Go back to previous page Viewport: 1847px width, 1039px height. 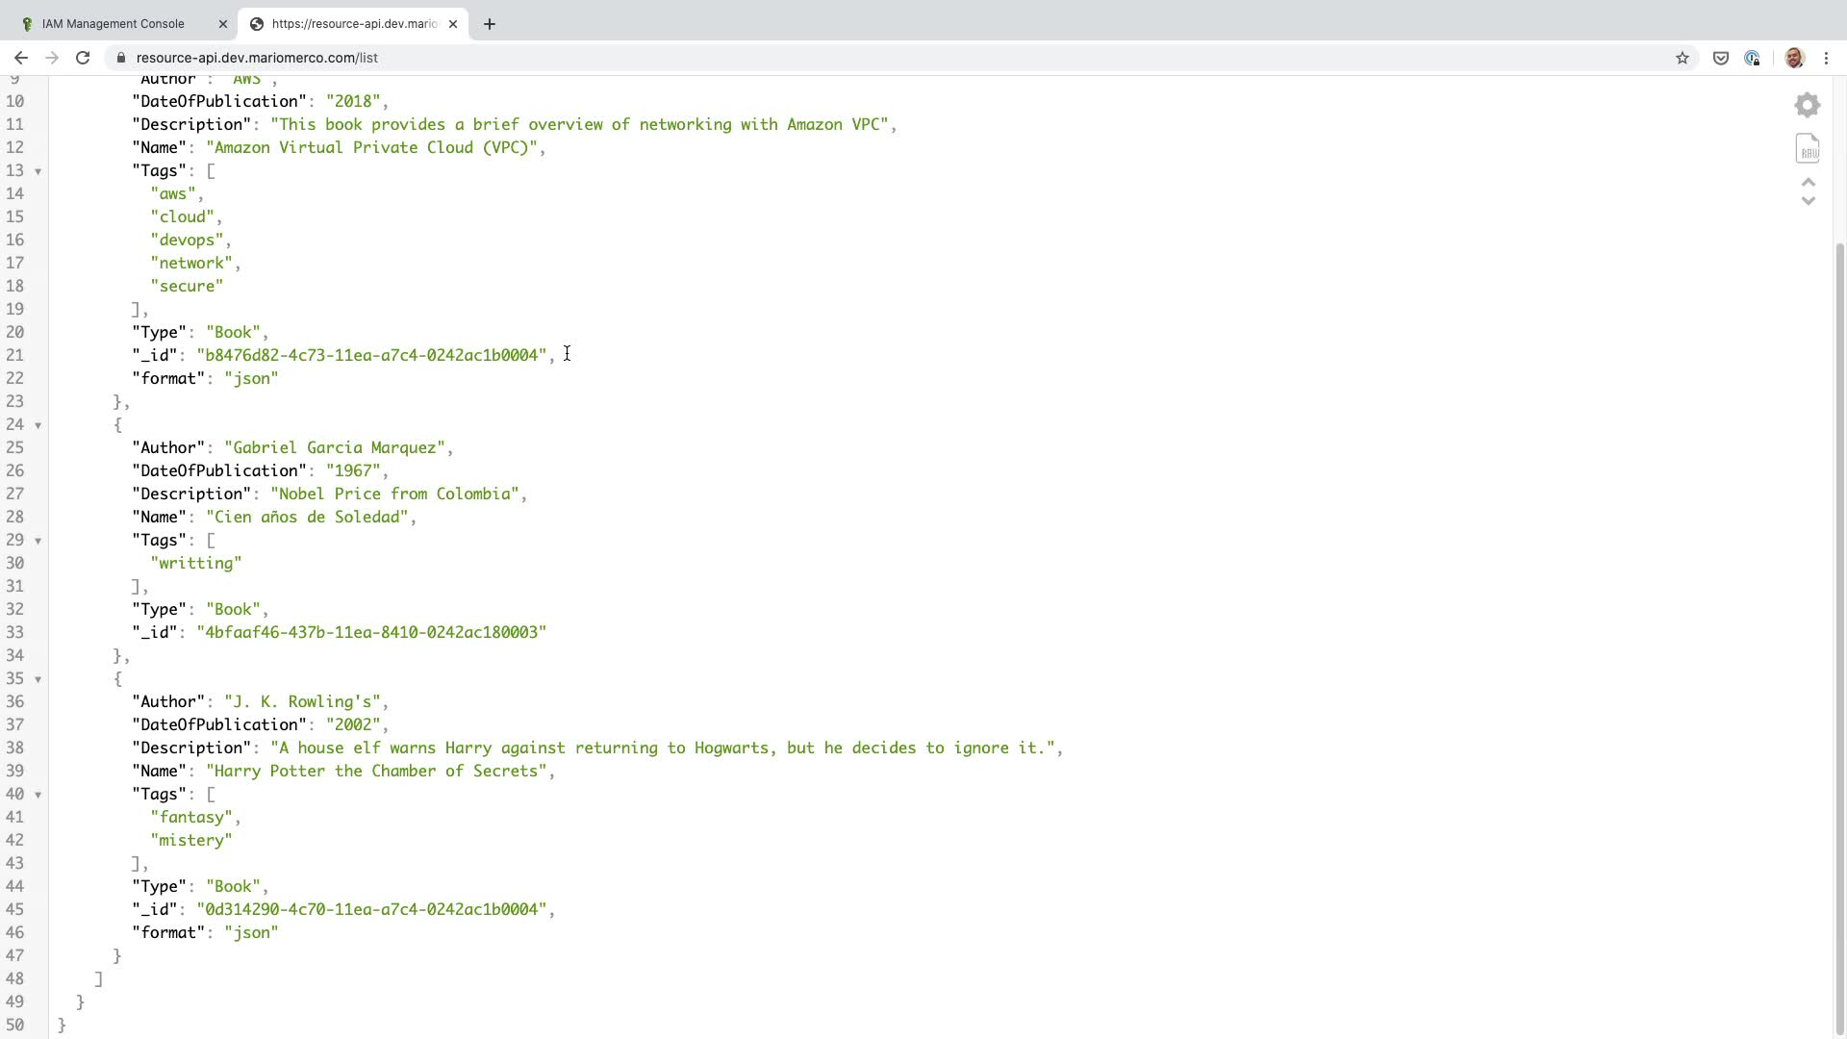(x=21, y=58)
